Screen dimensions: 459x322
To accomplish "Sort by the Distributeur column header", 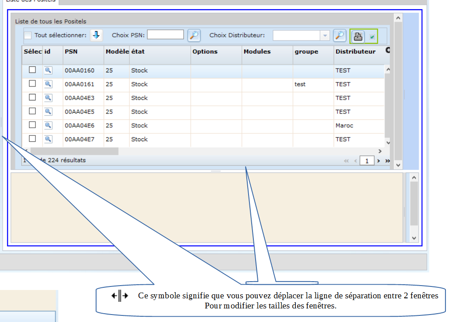I will (355, 52).
